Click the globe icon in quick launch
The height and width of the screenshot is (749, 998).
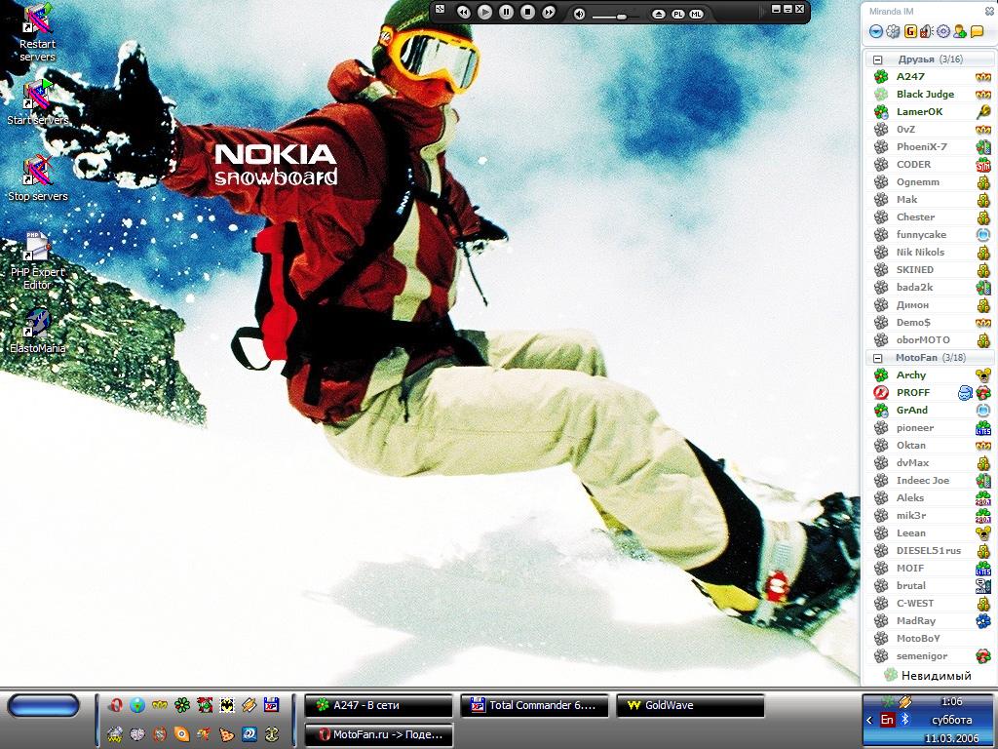[x=137, y=705]
